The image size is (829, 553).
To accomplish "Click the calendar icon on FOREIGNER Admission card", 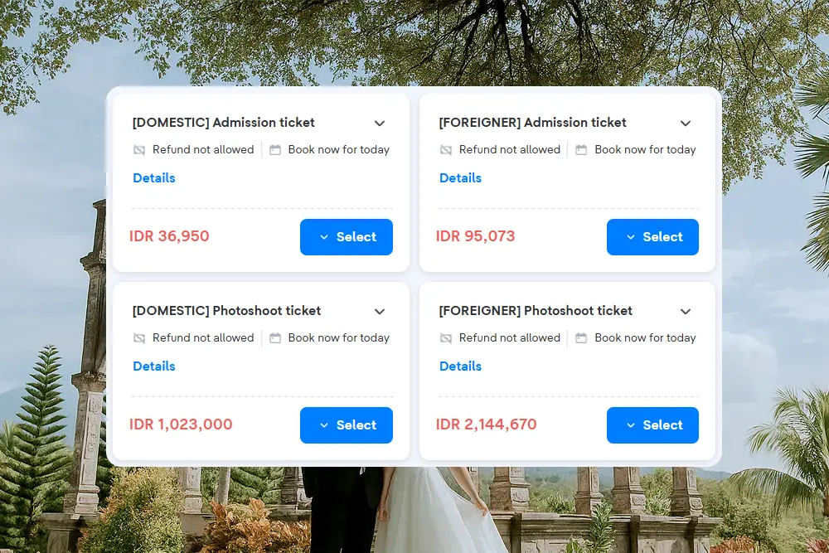I will pyautogui.click(x=580, y=150).
